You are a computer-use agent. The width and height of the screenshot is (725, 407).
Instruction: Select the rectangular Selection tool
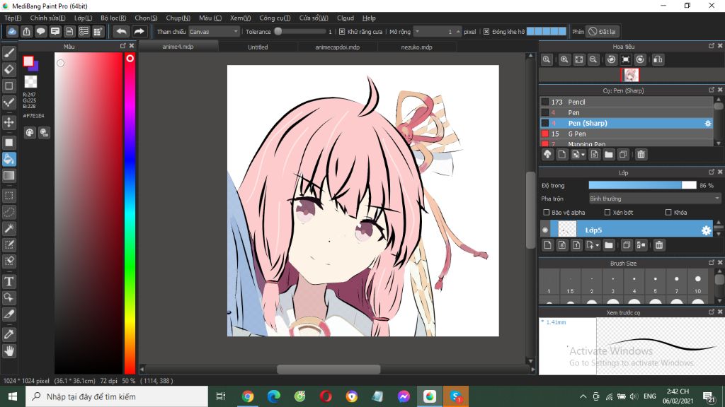[x=8, y=196]
